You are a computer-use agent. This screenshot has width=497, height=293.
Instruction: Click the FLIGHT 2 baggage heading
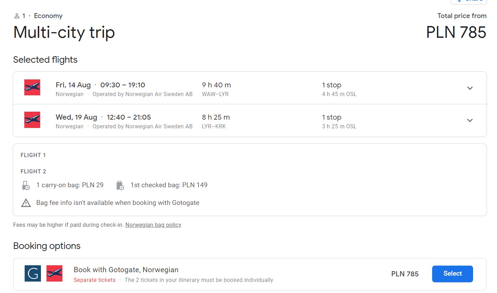click(x=33, y=171)
